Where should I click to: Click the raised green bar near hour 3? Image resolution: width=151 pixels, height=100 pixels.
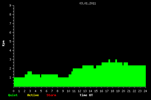[30, 73]
